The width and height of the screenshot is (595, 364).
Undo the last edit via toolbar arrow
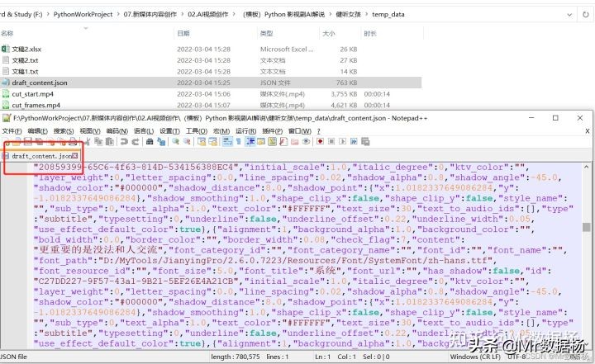coord(124,141)
